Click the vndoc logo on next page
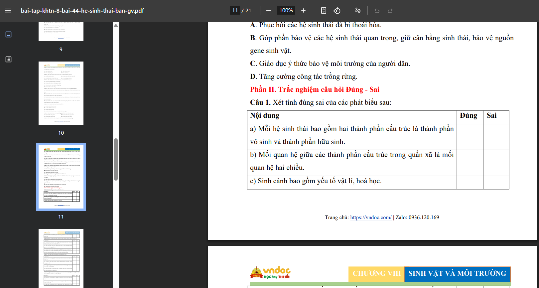 [270, 272]
